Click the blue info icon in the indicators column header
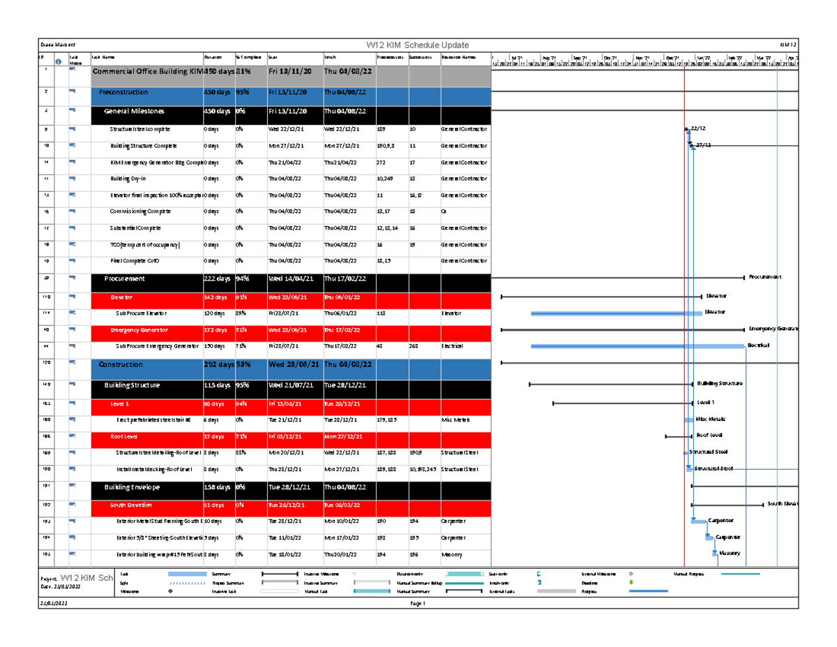Image resolution: width=837 pixels, height=647 pixels. (x=59, y=61)
